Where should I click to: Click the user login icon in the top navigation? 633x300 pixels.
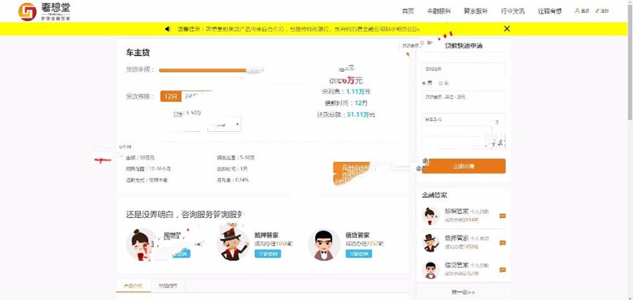(x=577, y=11)
